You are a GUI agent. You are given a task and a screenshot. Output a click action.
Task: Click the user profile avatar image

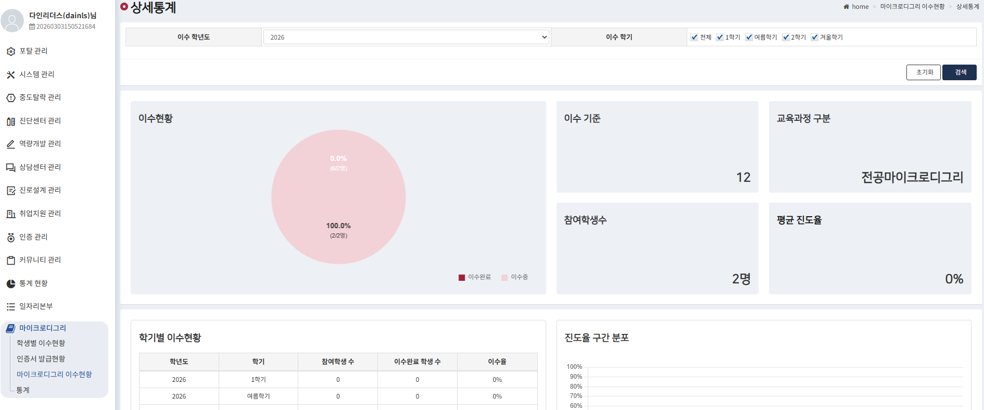(12, 20)
